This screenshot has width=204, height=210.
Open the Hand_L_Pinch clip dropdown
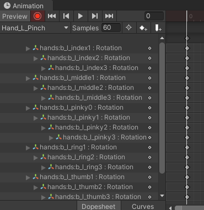[35, 28]
